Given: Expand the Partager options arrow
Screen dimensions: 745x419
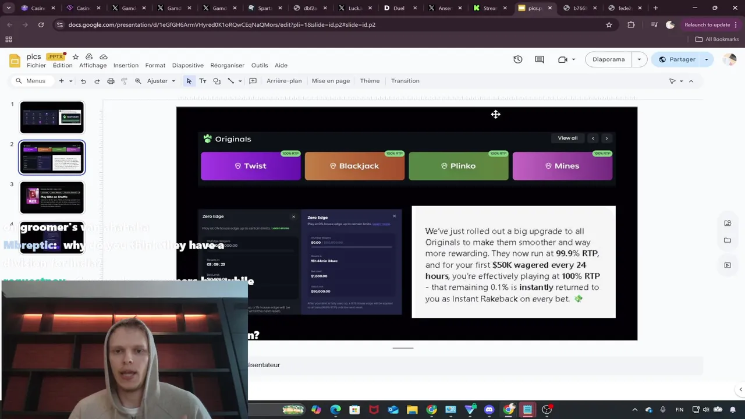Looking at the screenshot, I should 706,59.
